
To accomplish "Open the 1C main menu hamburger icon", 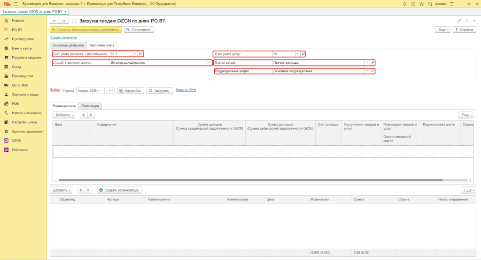I will 16,4.
